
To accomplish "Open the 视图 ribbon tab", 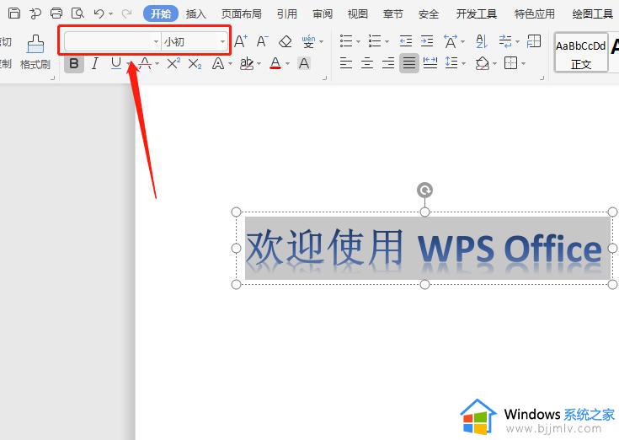I will coord(358,14).
